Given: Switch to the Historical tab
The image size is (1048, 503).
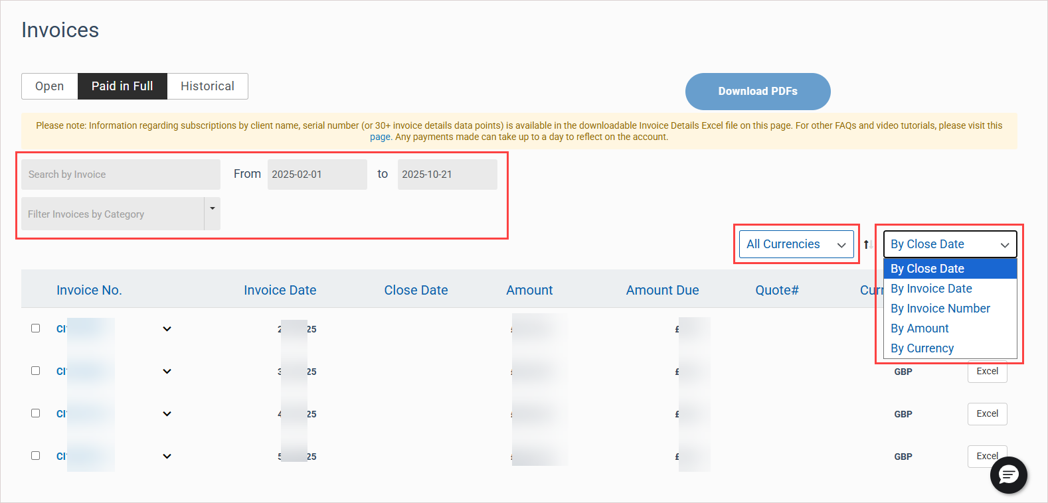Looking at the screenshot, I should pyautogui.click(x=207, y=86).
